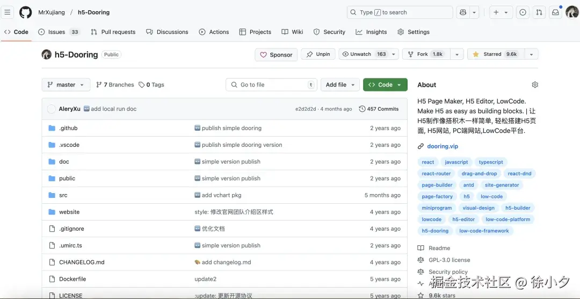The image size is (580, 299).
Task: View the 457 Commits history
Action: pyautogui.click(x=379, y=109)
